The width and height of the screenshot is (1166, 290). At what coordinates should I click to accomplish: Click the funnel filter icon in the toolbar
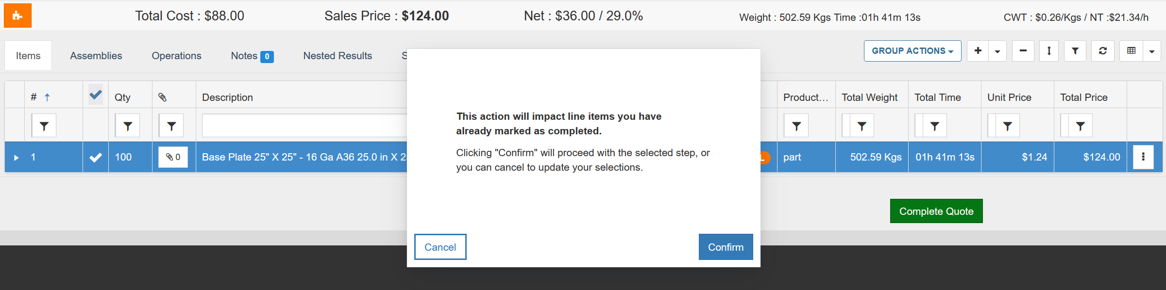point(1075,51)
